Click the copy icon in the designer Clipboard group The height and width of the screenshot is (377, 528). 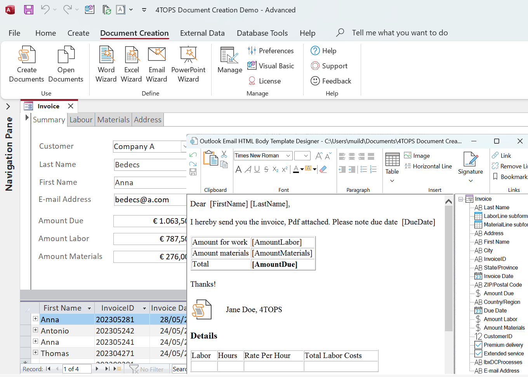click(x=224, y=164)
